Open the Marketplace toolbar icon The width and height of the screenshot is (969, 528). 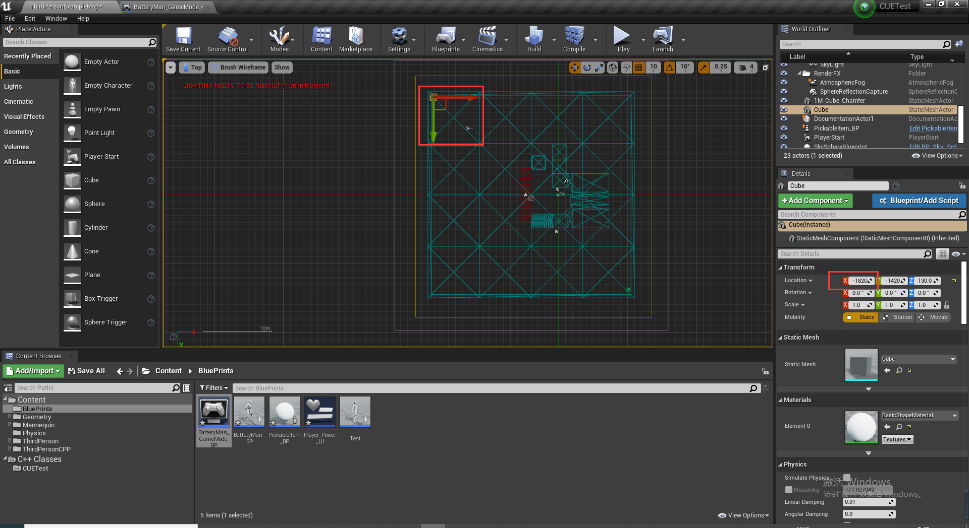pos(356,39)
